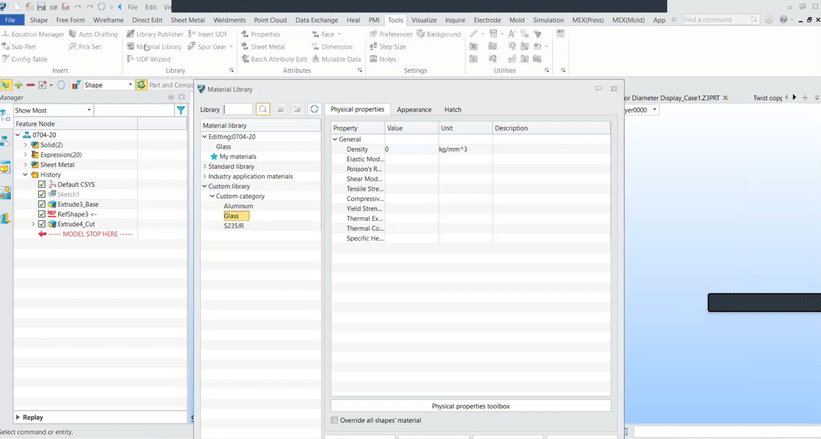
Task: Uncheck the Extrude3_Base feature checkbox
Action: (x=42, y=204)
